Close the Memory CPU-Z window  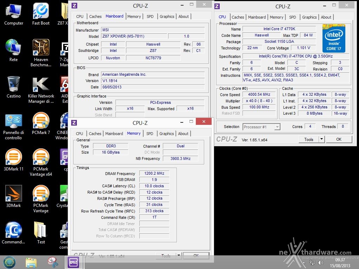204,121
